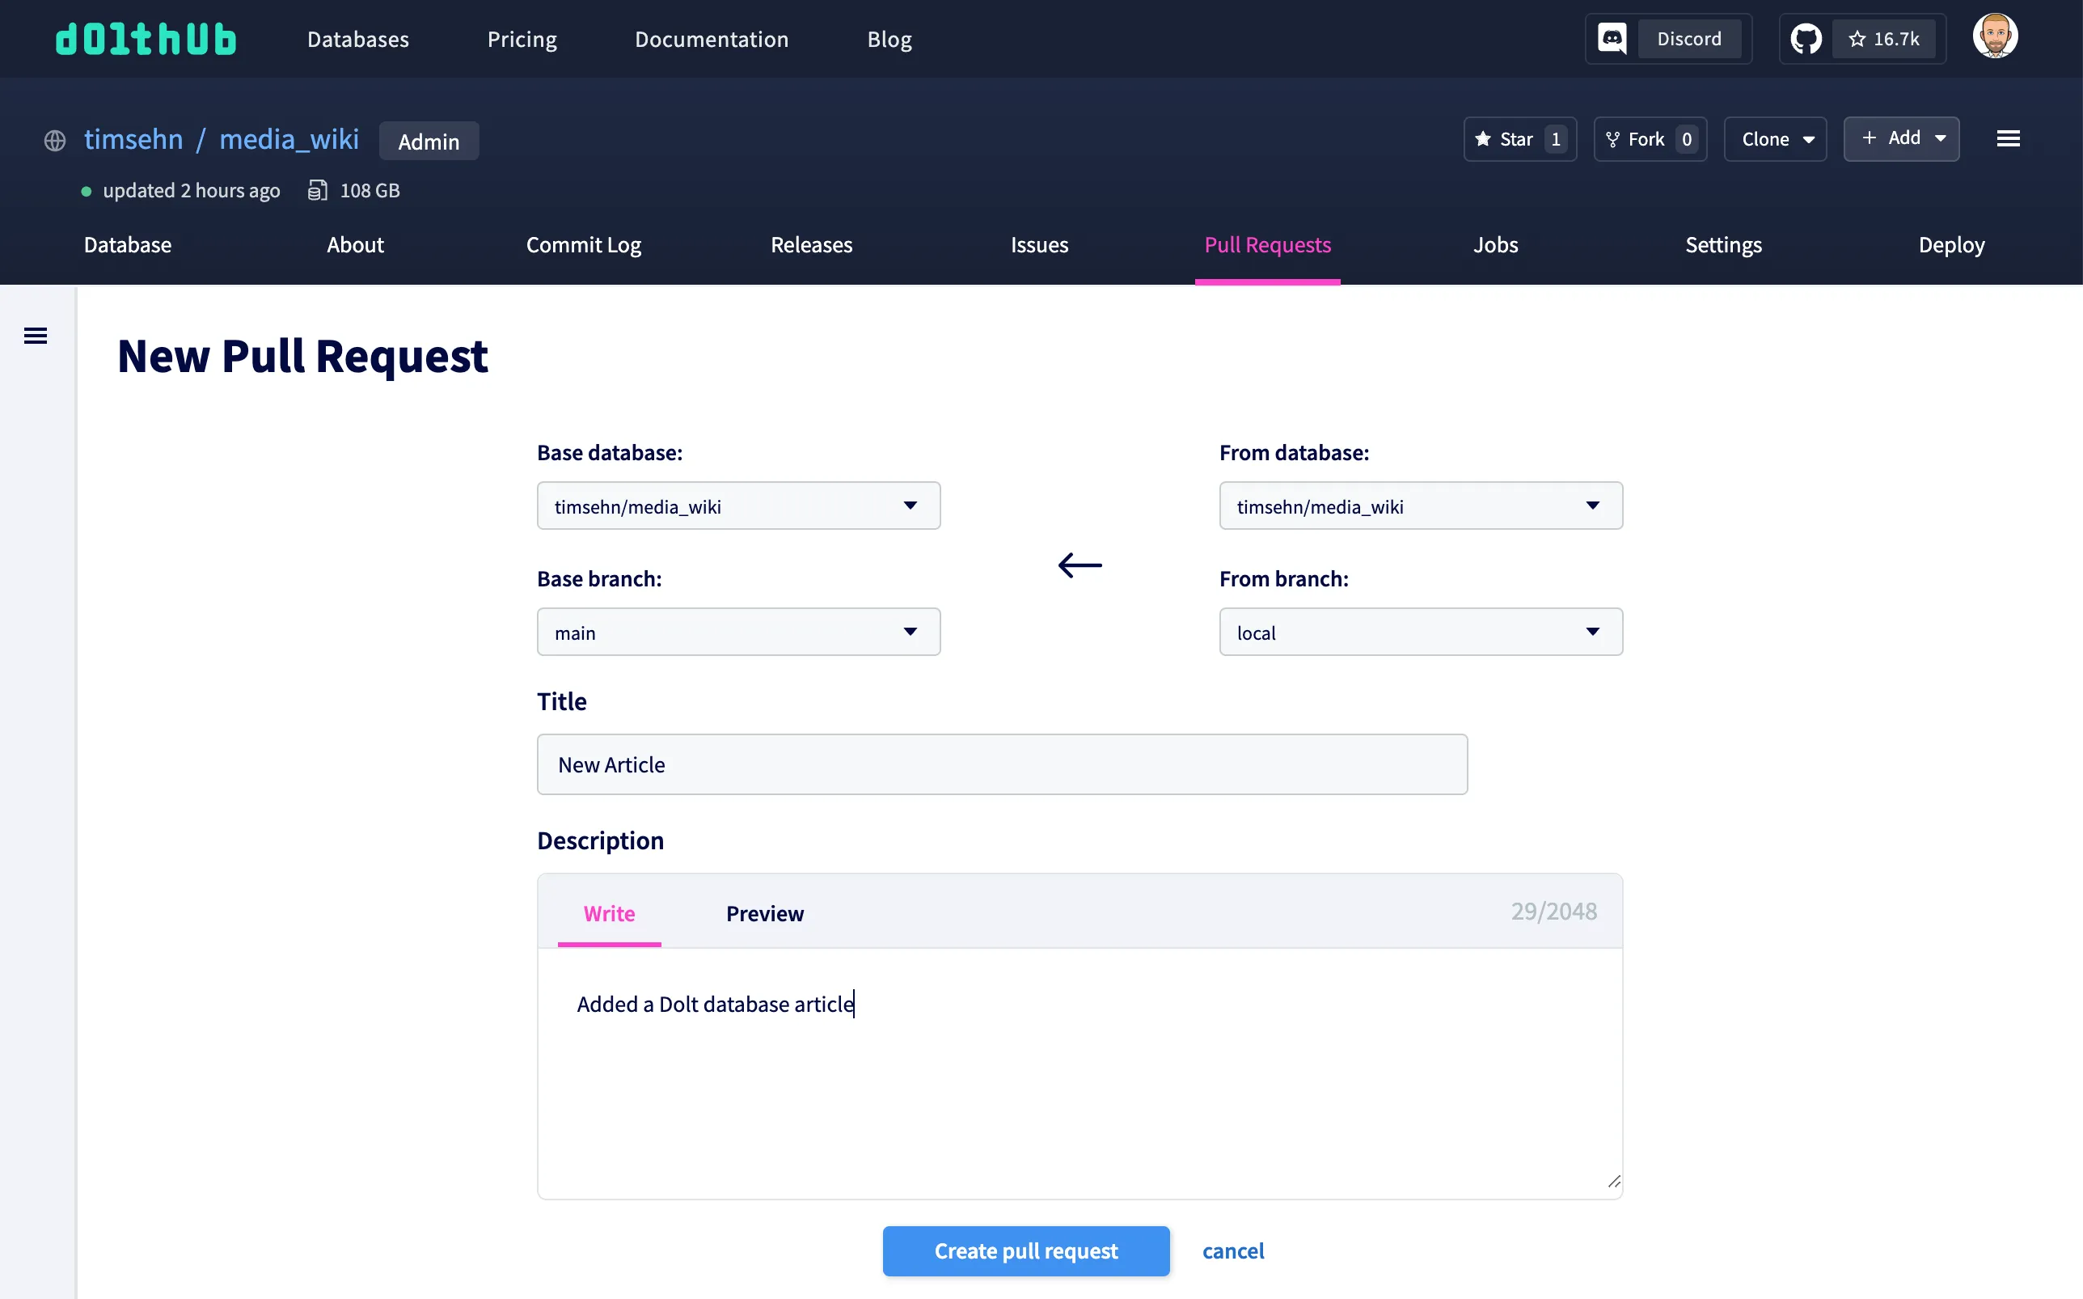The width and height of the screenshot is (2083, 1299).
Task: Navigate to the Issues tab
Action: tap(1039, 245)
